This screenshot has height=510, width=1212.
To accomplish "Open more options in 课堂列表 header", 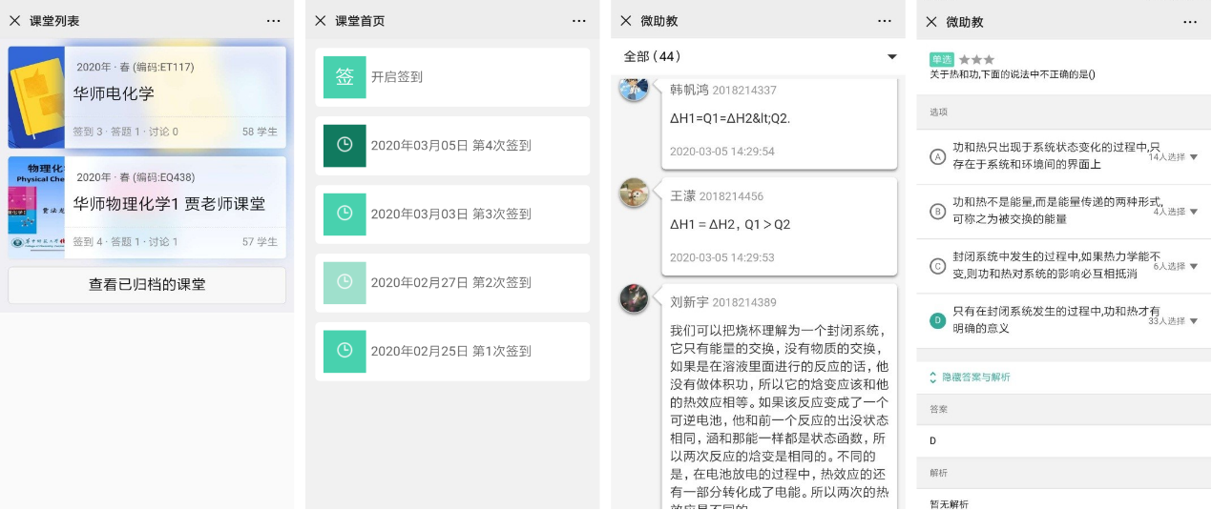I will tap(274, 21).
